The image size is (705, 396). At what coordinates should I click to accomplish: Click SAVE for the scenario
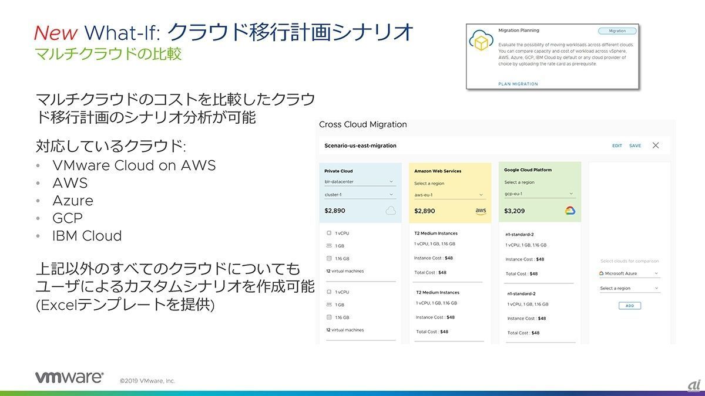click(x=635, y=145)
